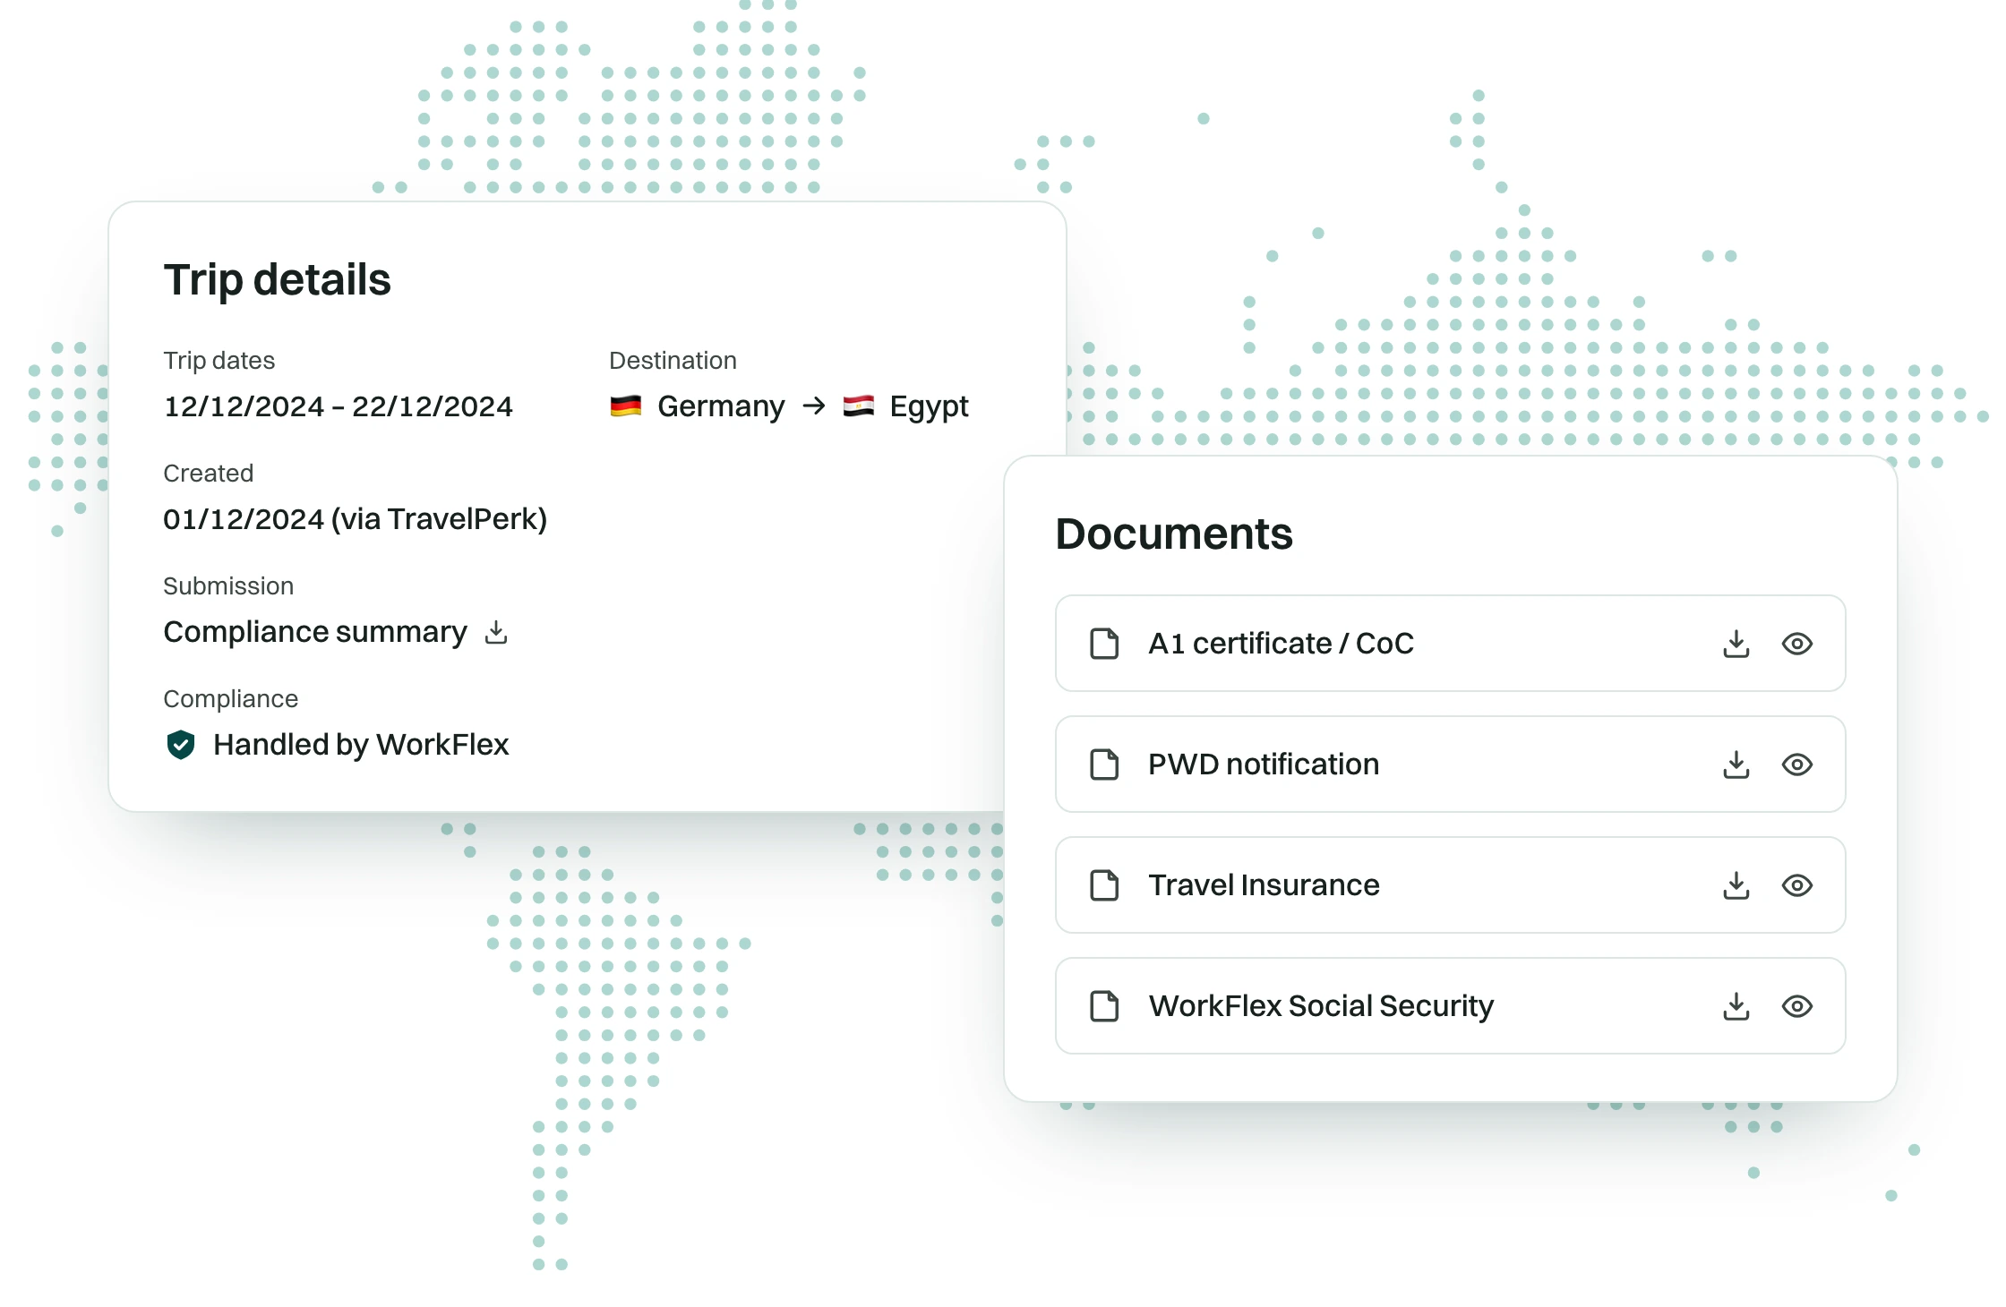The width and height of the screenshot is (2006, 1307).
Task: Select the WorkFlex Social Security row label
Action: pyautogui.click(x=1321, y=1006)
